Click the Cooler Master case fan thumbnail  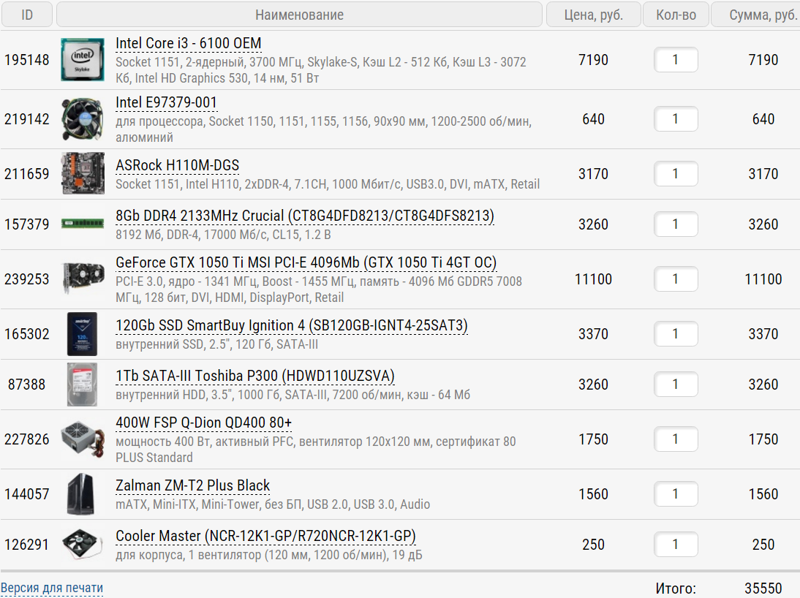click(80, 545)
